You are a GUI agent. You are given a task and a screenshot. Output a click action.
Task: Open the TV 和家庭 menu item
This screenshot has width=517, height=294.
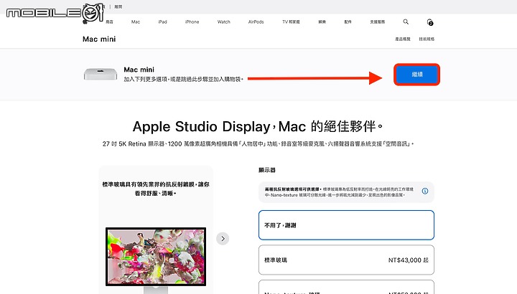pos(291,22)
